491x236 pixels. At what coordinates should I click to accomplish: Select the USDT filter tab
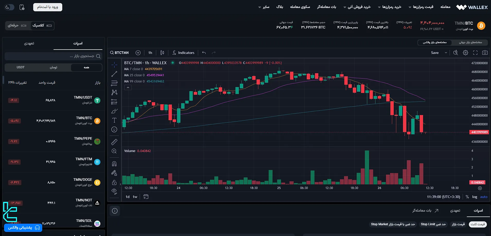coord(21,67)
